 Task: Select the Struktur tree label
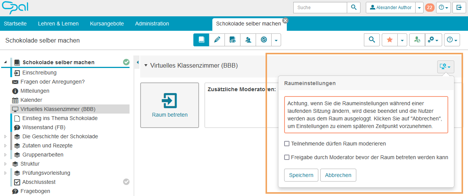(x=30, y=164)
